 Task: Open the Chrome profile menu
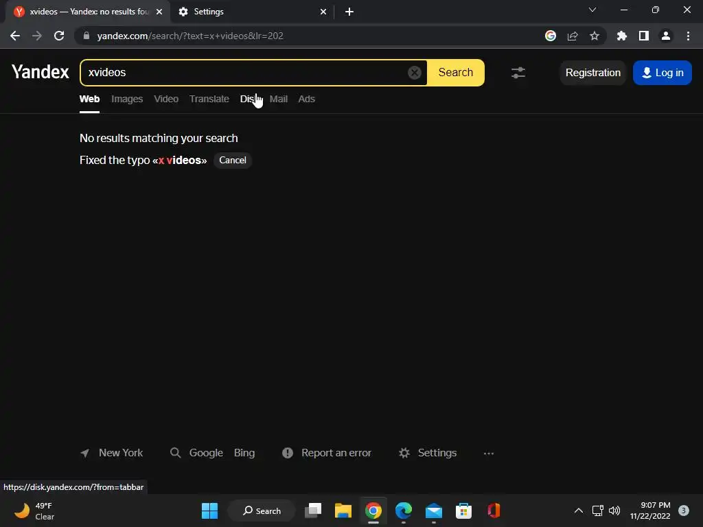point(666,36)
